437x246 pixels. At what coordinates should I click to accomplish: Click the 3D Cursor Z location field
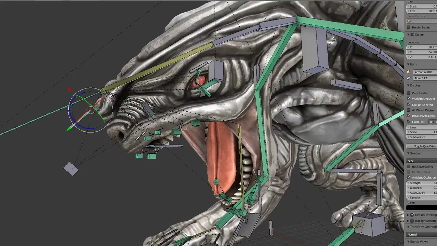pyautogui.click(x=422, y=57)
